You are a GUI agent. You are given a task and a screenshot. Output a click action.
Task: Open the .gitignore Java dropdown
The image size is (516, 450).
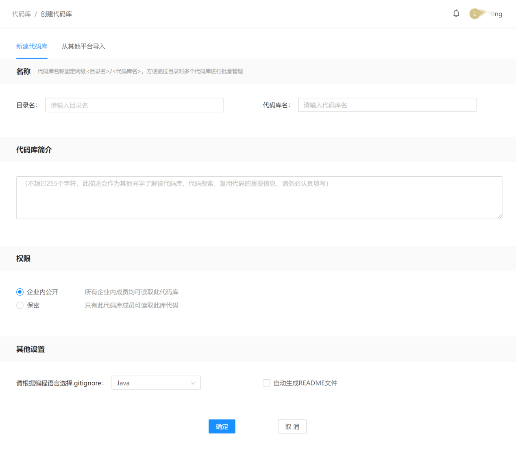pos(156,383)
